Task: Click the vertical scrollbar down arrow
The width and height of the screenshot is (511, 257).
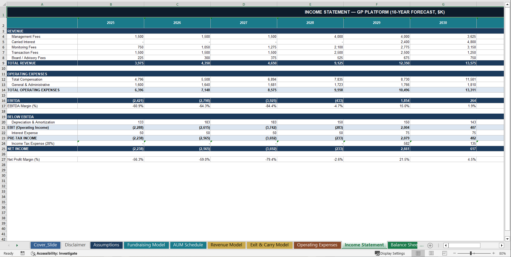Action: click(508, 239)
